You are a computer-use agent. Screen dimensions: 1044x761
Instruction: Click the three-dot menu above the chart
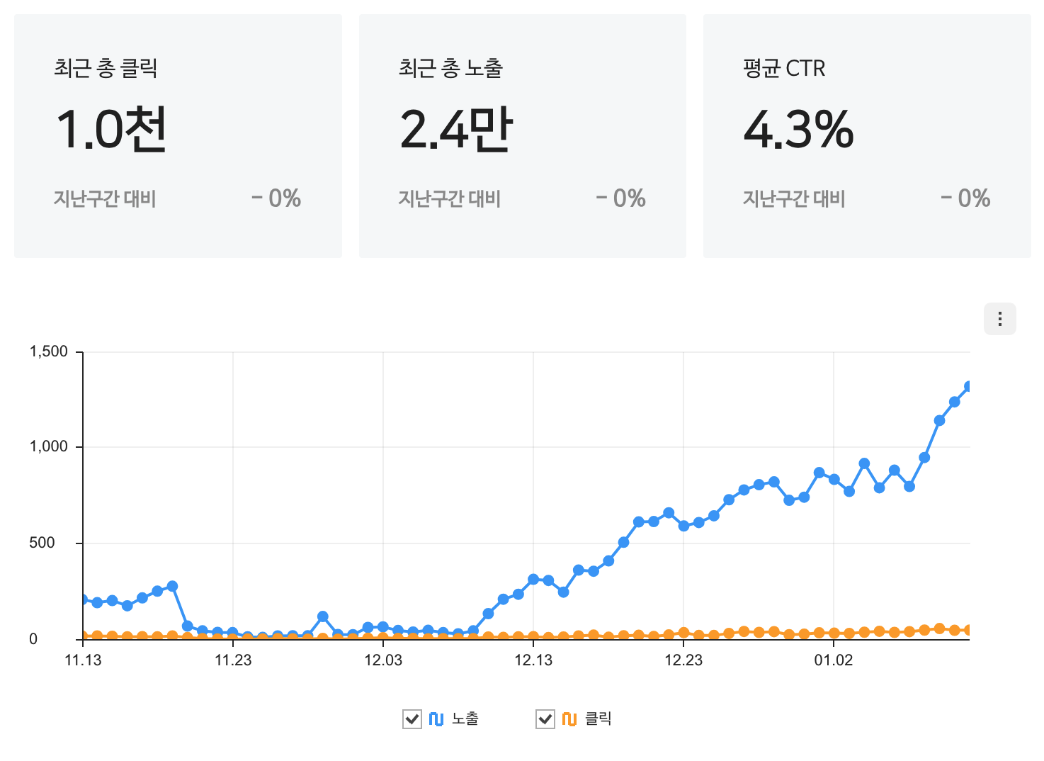click(1000, 318)
